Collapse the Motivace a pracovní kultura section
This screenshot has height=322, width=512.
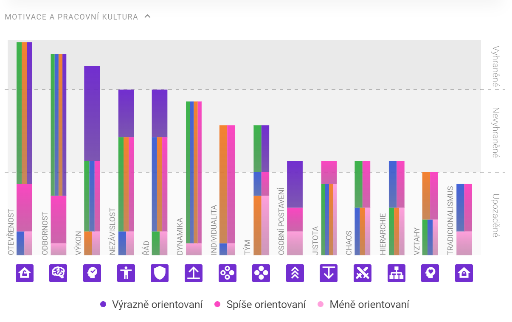click(147, 17)
